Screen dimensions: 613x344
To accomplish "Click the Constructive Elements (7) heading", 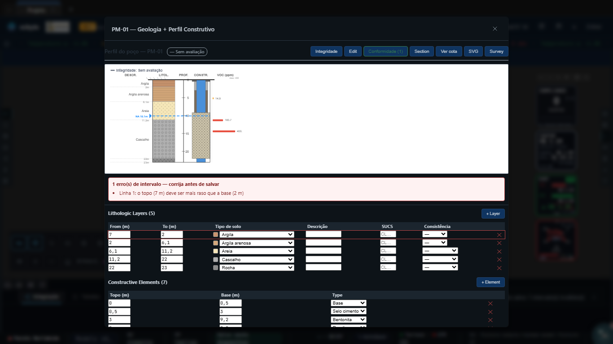I will 138,282.
